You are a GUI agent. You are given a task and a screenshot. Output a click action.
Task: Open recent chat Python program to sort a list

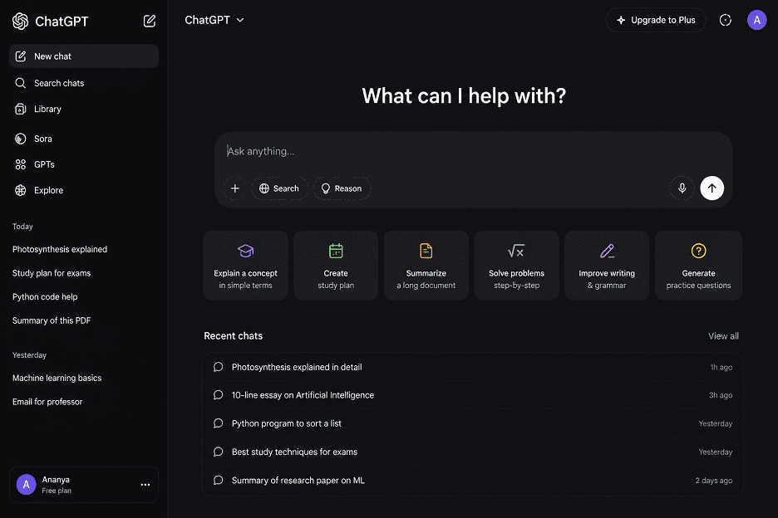pyautogui.click(x=472, y=423)
